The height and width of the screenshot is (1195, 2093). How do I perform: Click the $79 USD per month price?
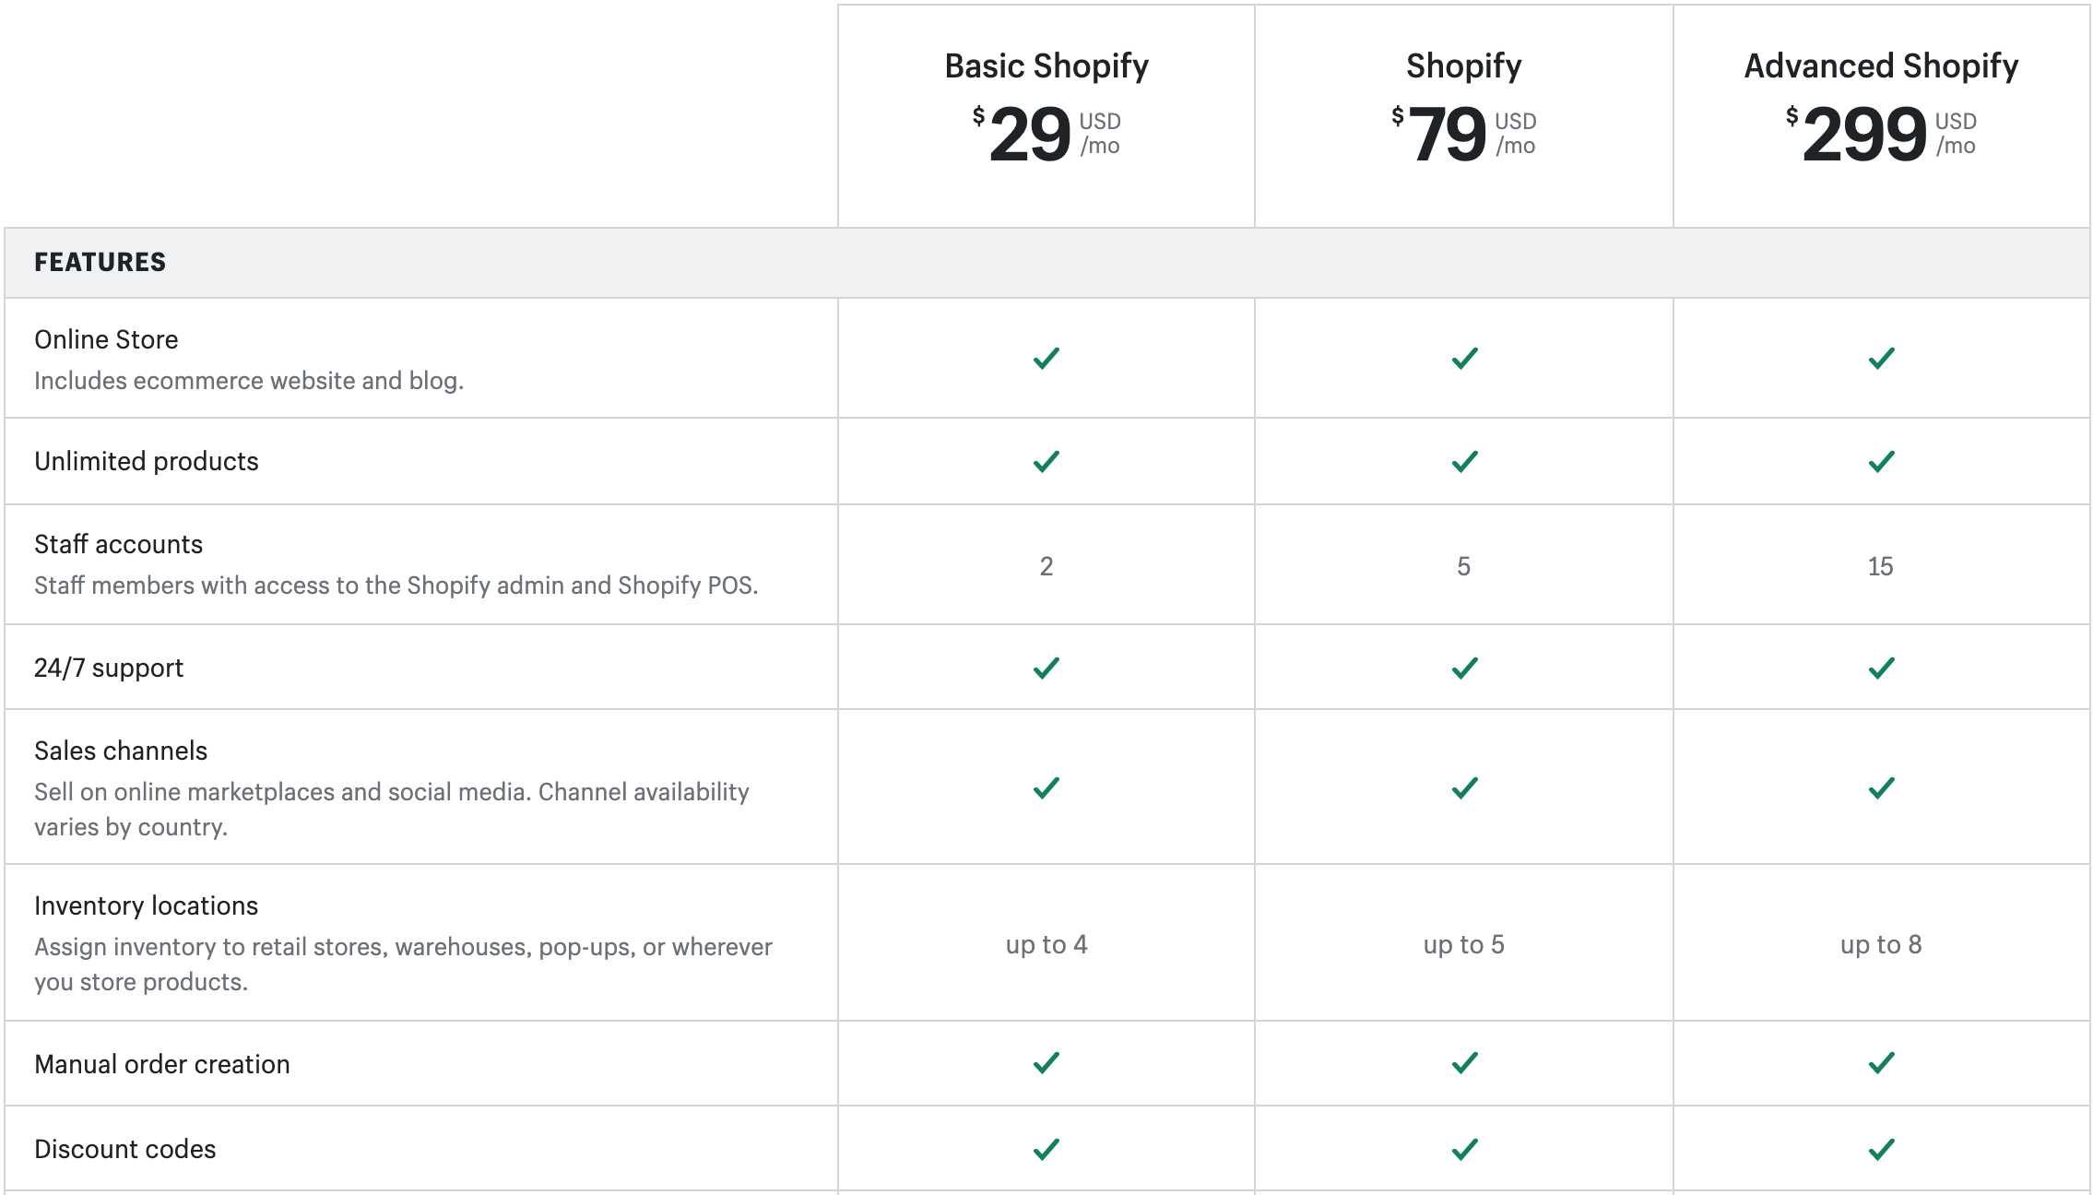1463,134
